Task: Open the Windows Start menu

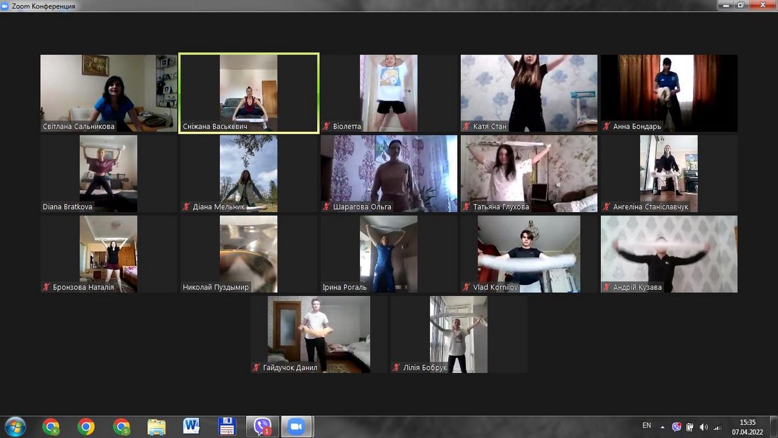Action: [x=14, y=426]
